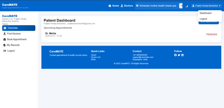Open the LinkedIn icon in footer

[182, 55]
